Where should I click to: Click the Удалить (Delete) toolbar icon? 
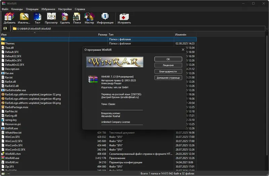click(65, 18)
